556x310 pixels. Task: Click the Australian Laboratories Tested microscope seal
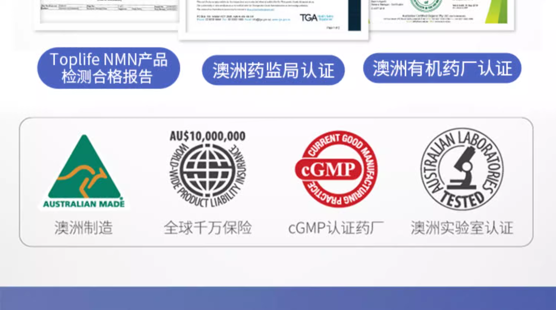point(462,169)
